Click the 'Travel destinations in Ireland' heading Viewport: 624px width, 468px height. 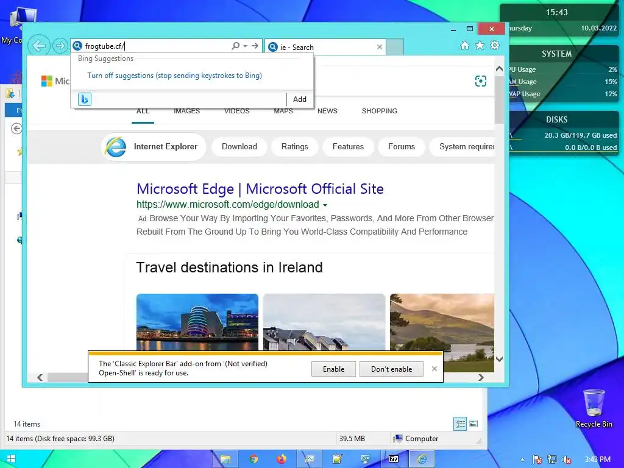pos(229,268)
